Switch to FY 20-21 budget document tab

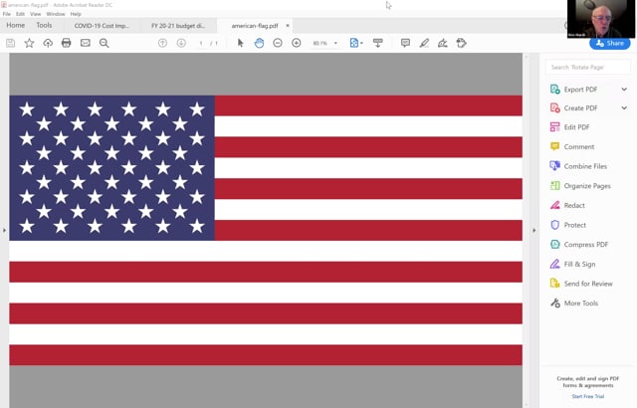(x=178, y=26)
